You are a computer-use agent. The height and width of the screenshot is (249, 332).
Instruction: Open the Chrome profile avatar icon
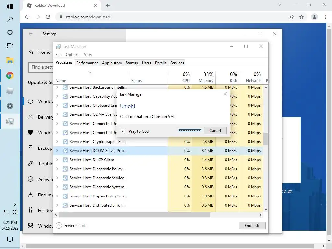tap(314, 17)
